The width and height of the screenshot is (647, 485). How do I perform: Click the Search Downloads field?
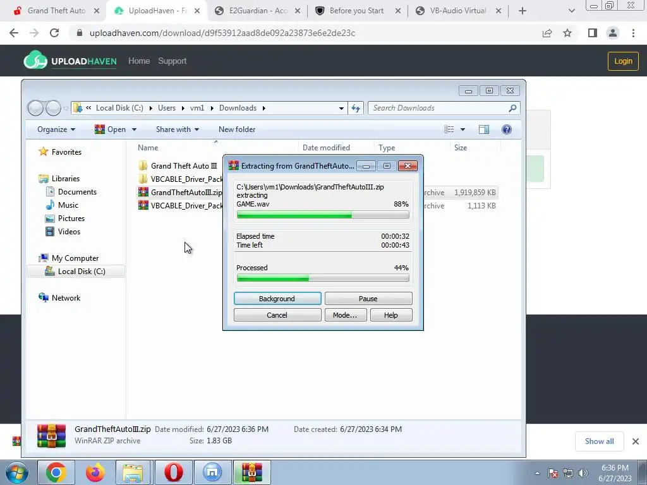(x=444, y=108)
